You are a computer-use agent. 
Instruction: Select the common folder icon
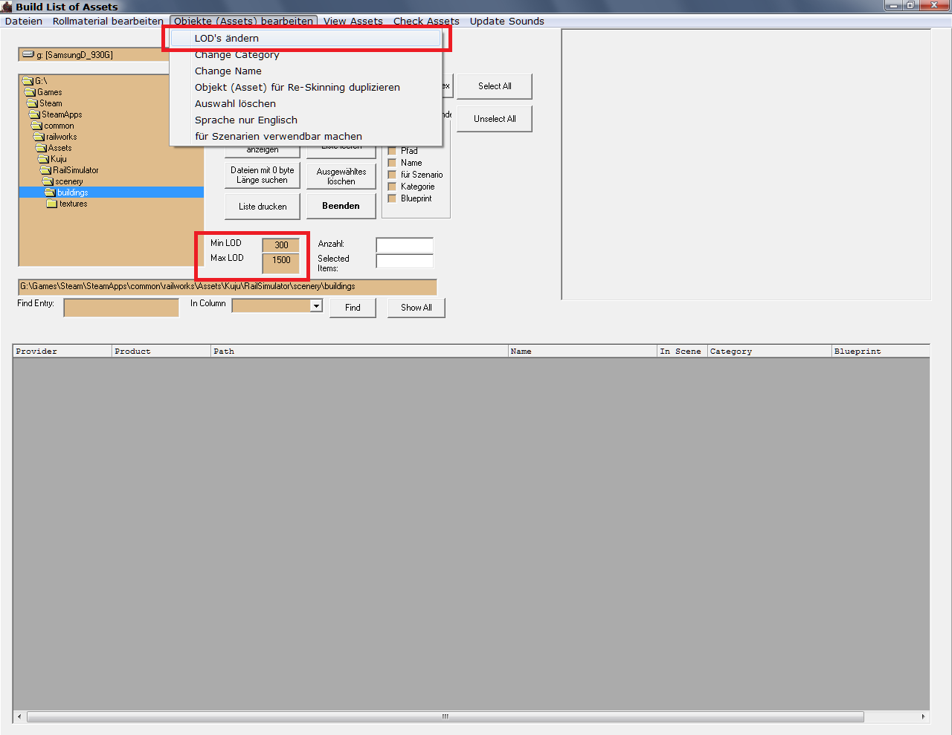click(x=37, y=126)
